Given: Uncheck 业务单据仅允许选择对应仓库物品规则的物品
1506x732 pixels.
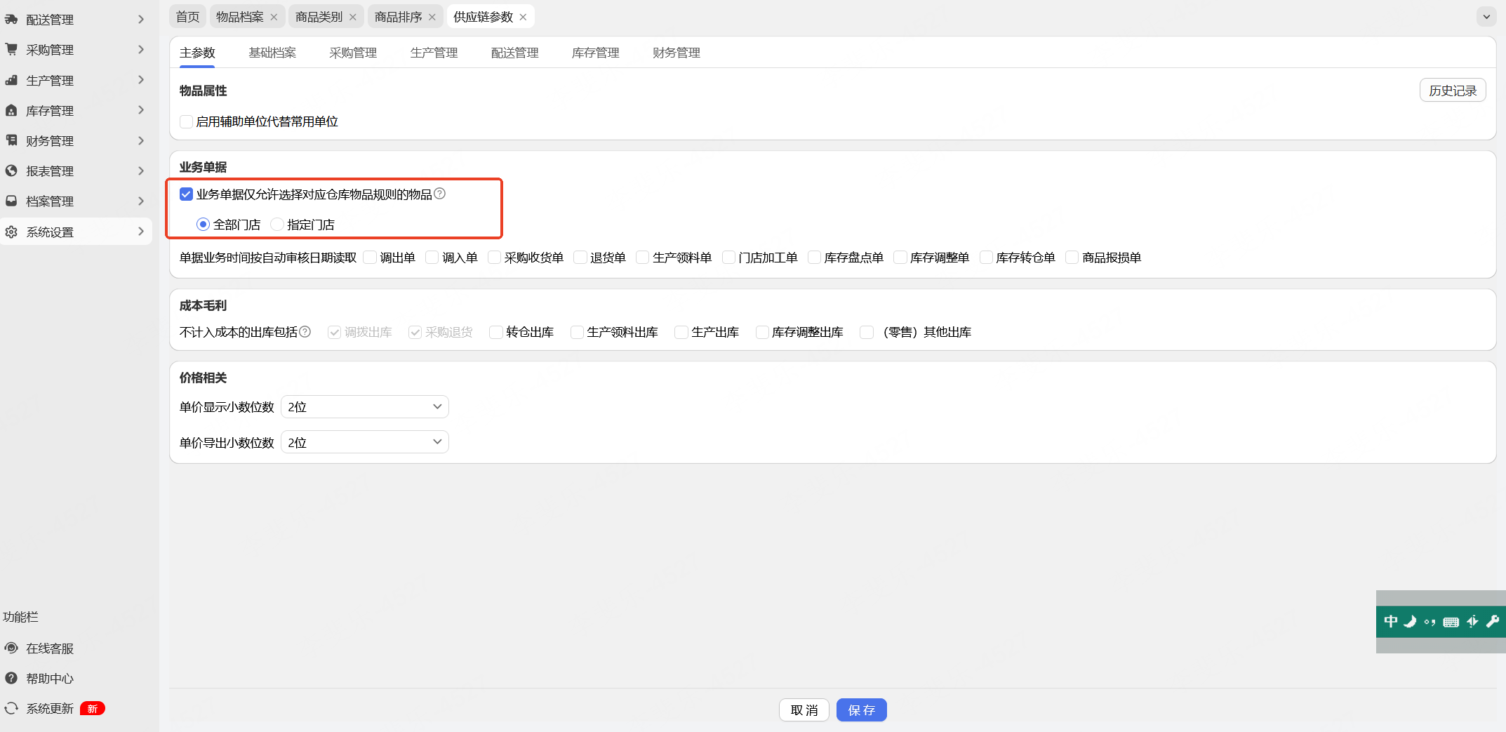Looking at the screenshot, I should coord(186,194).
